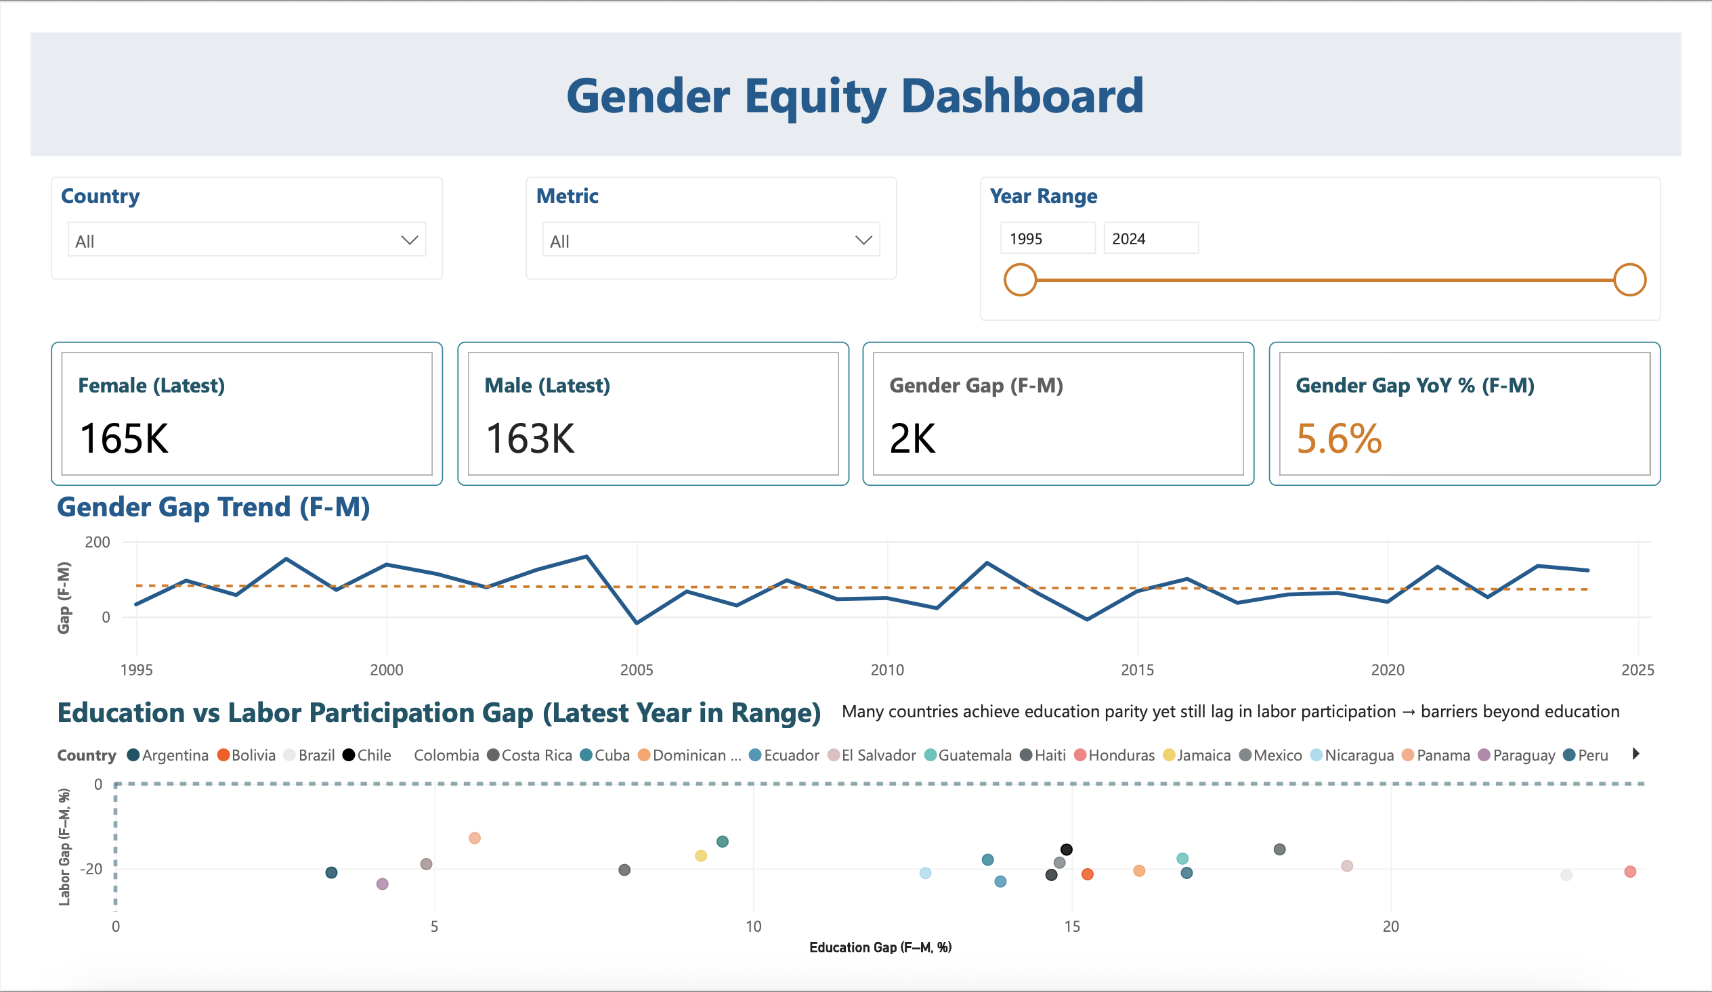Click the Gender Gap YoY % card
This screenshot has width=1712, height=992.
(x=1465, y=413)
